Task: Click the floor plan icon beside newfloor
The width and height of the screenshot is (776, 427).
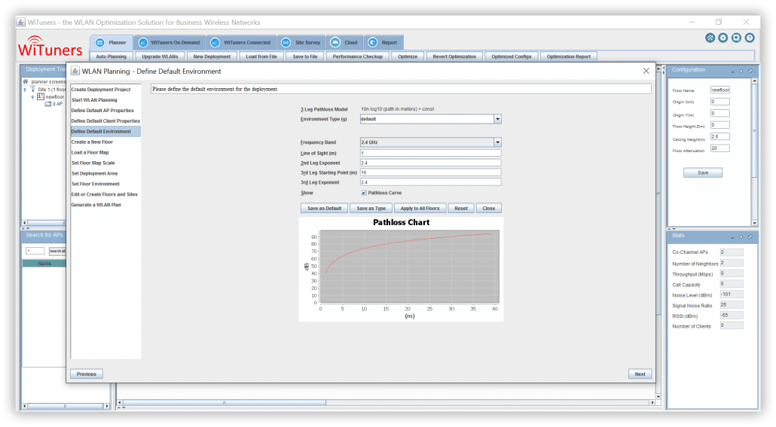Action: (x=41, y=96)
